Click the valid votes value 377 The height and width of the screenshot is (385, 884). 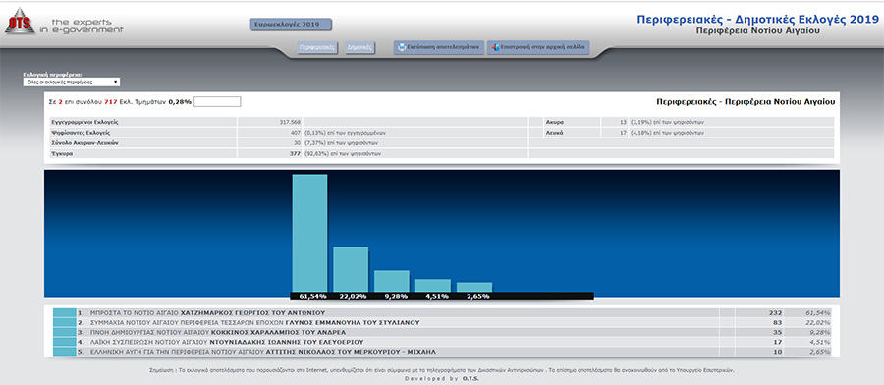tap(295, 154)
